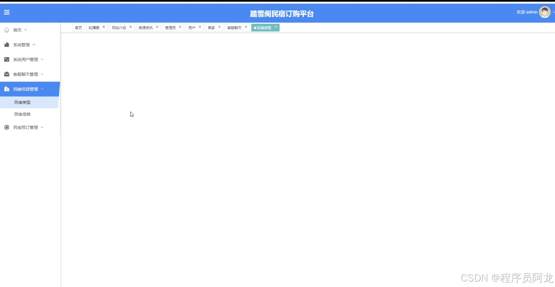Close the active 民宿类型 tab
Viewport: 555px width, 287px height.
point(276,27)
